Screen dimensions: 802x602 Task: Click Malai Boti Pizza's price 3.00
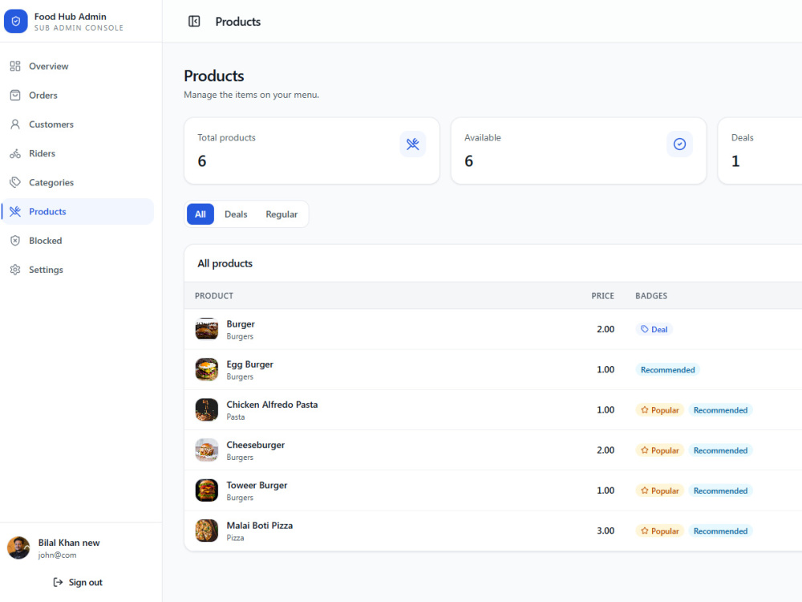coord(605,531)
